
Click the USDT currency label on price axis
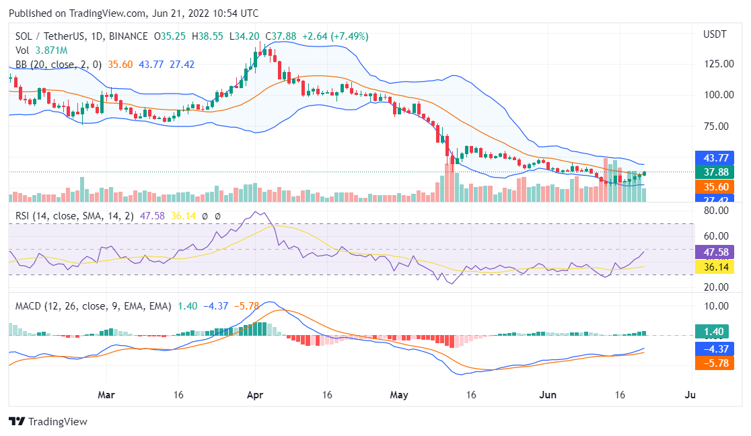point(715,34)
